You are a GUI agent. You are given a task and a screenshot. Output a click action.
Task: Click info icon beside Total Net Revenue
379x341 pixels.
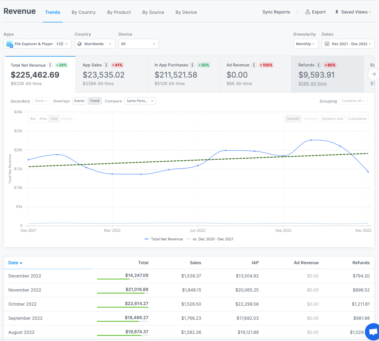(x=50, y=65)
